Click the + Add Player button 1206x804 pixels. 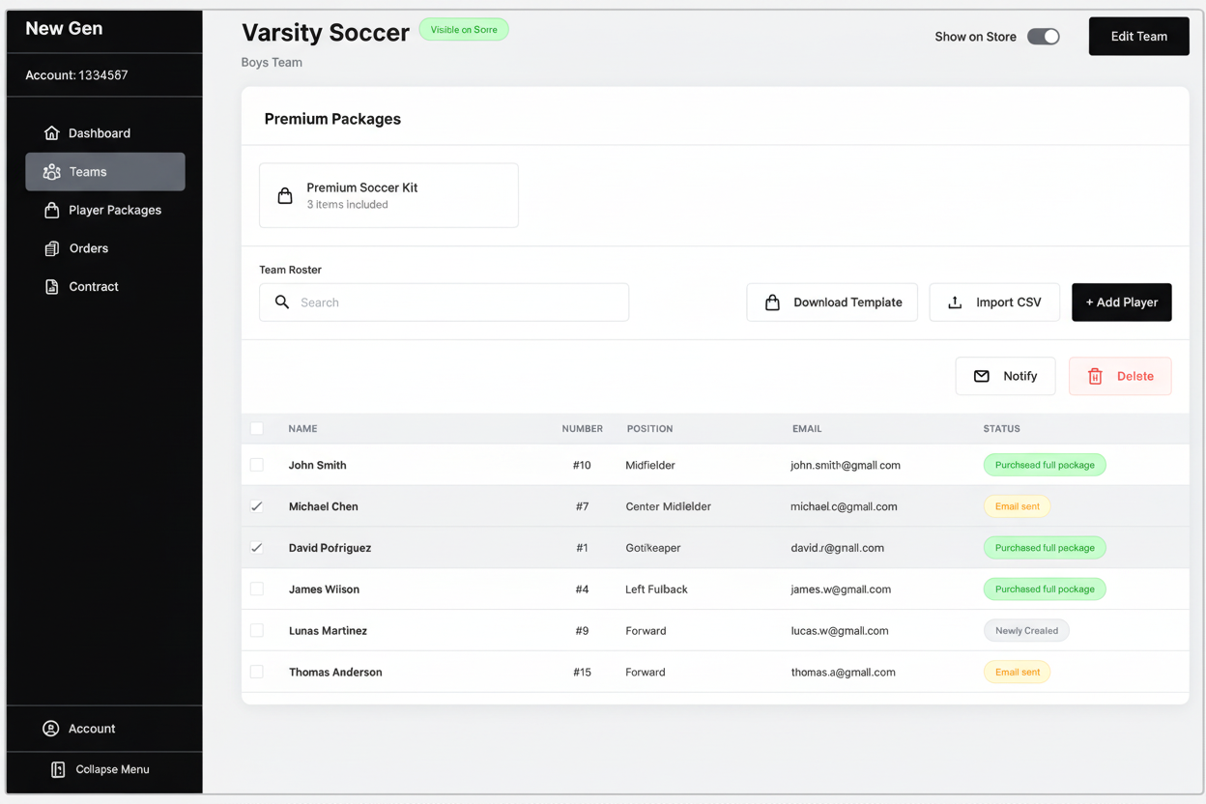point(1121,302)
